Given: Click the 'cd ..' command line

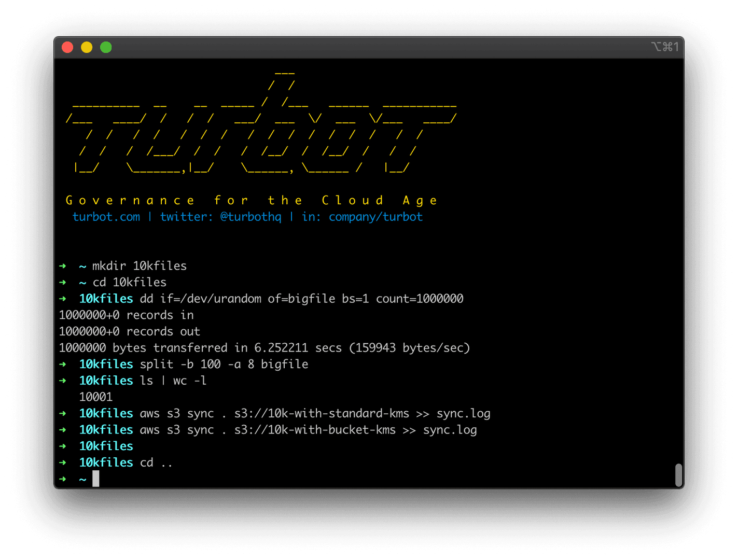Looking at the screenshot, I should click(156, 463).
